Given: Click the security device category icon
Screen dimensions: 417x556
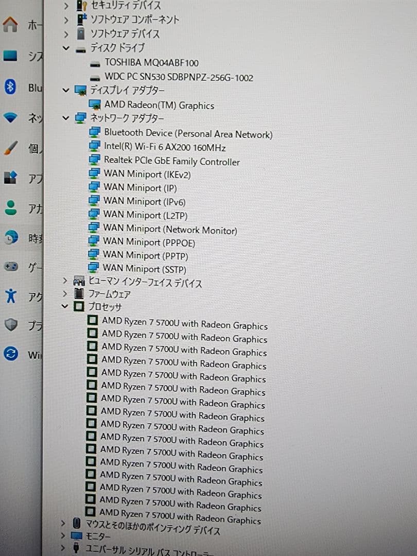Looking at the screenshot, I should point(81,5).
